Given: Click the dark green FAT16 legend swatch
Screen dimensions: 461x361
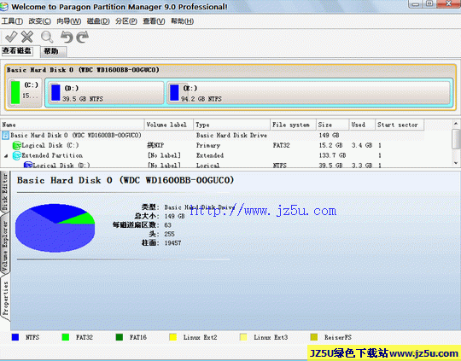Looking at the screenshot, I should point(120,337).
